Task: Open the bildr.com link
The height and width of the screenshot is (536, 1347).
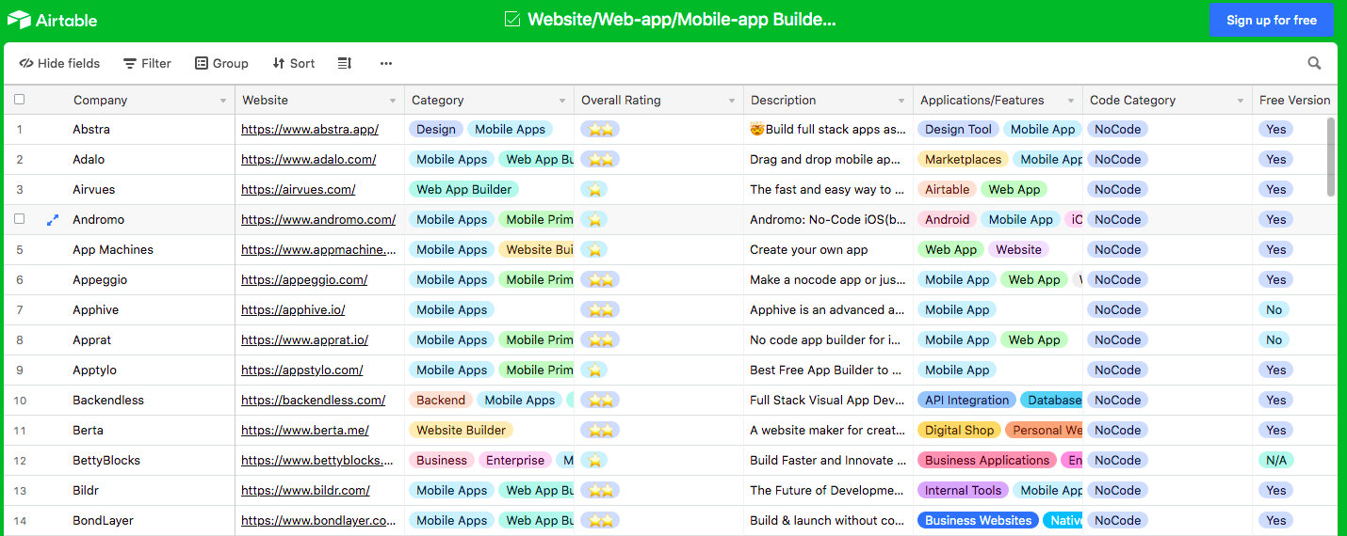Action: coord(305,491)
